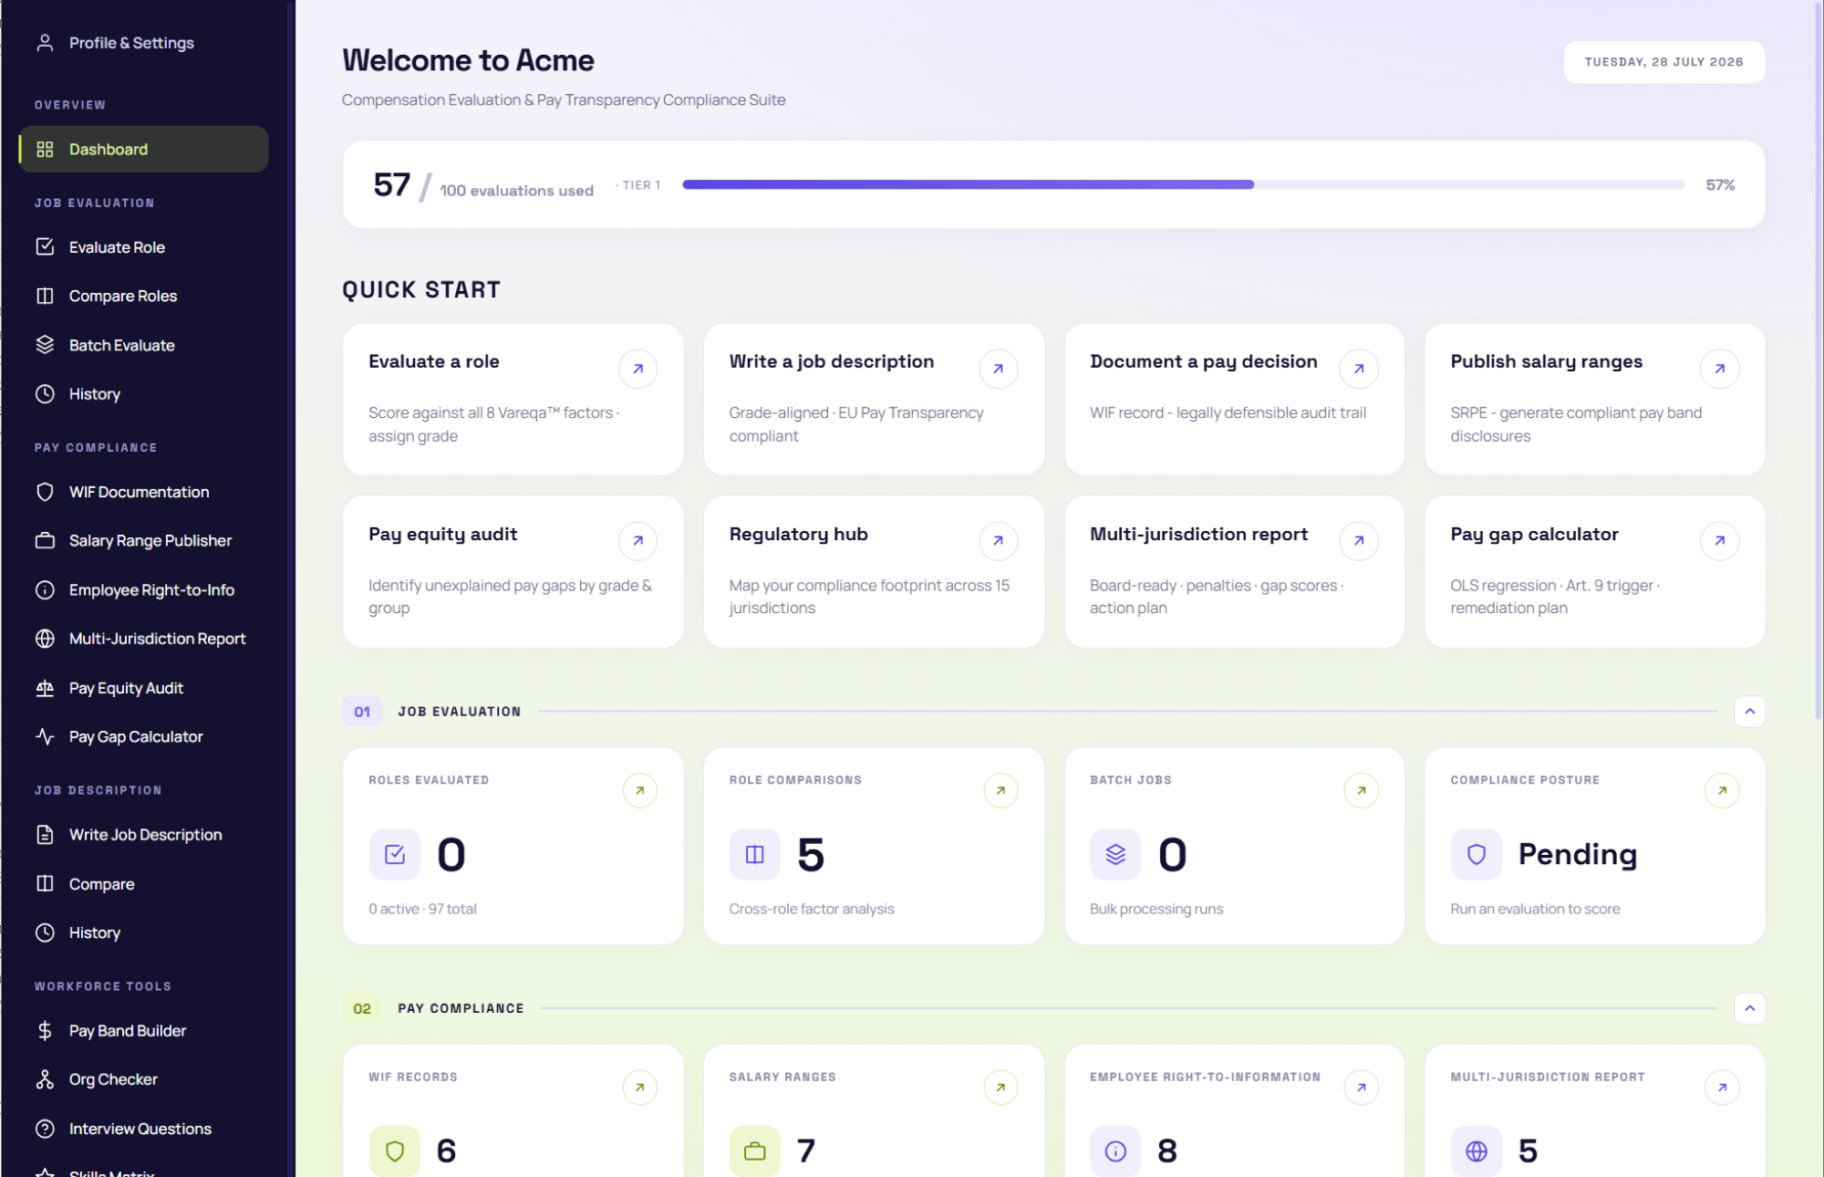1824x1177 pixels.
Task: Click the Tuesday, 28 July 2026 date badge
Action: click(x=1663, y=62)
